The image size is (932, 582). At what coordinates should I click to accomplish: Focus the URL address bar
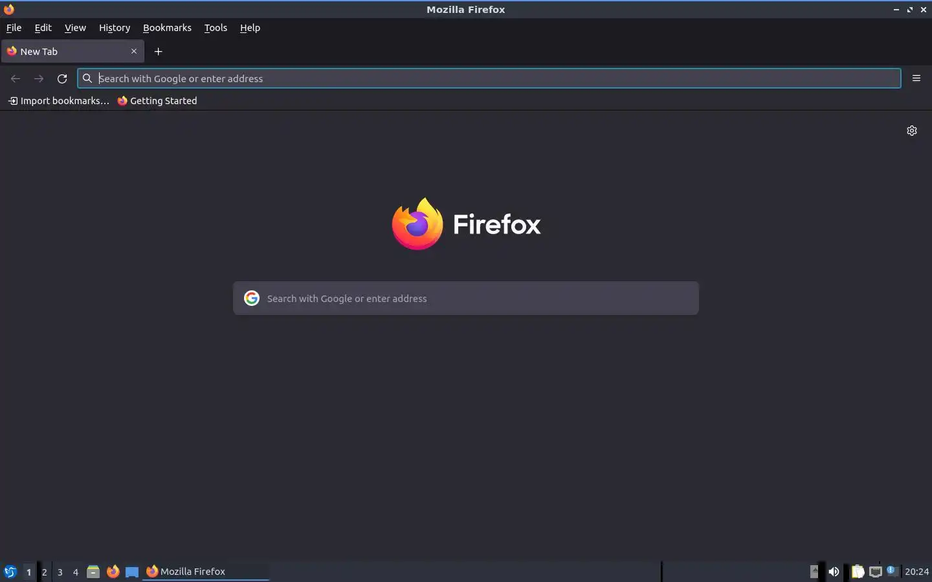pos(489,78)
